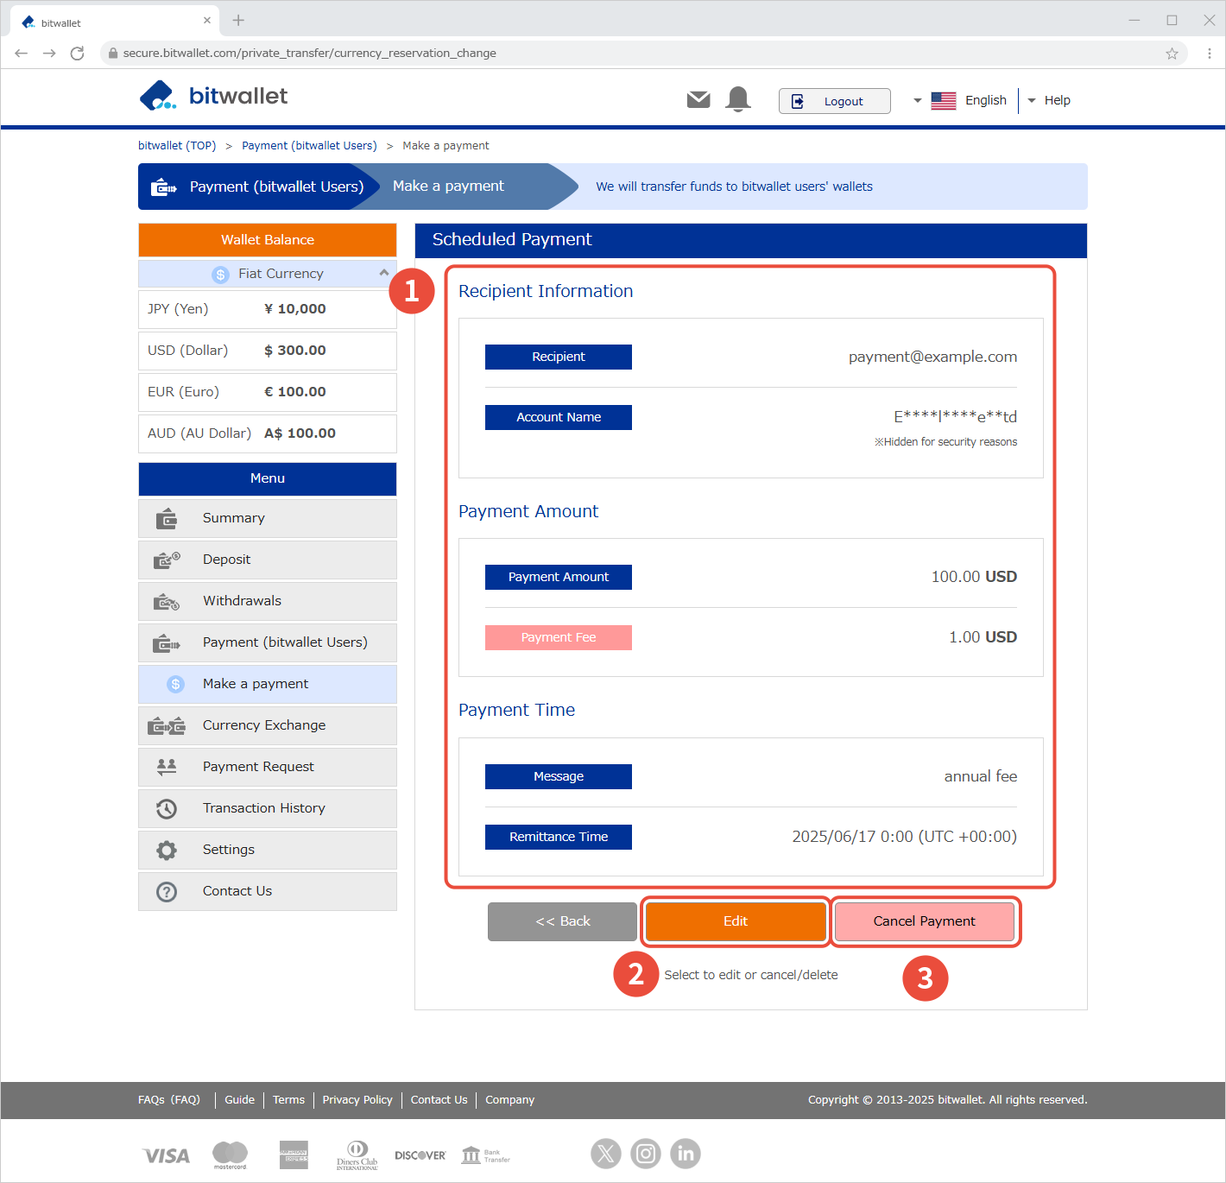Follow the Payment (bitwallet Users) breadcrumb link
Screen dimensions: 1226x1183
coord(309,146)
